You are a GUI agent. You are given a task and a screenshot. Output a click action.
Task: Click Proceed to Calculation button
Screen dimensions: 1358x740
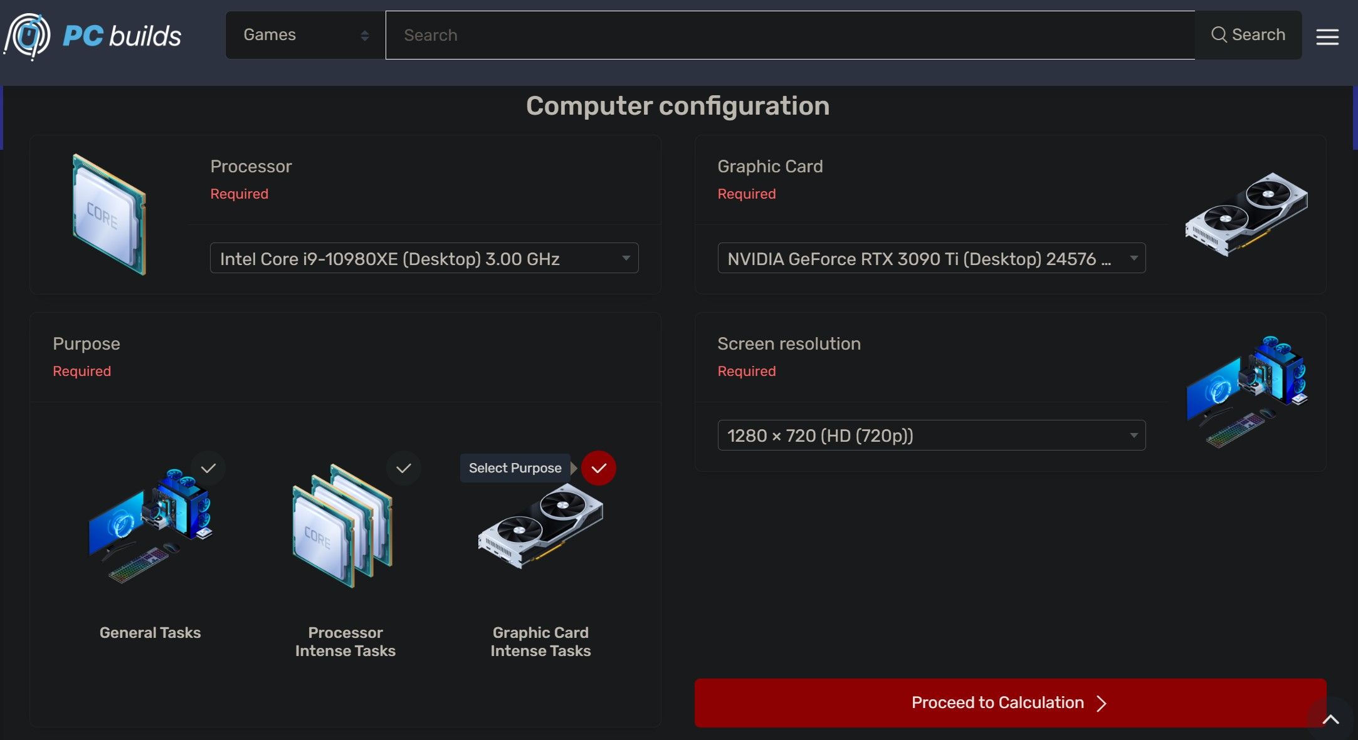(x=1010, y=702)
